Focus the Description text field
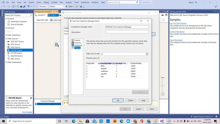Image resolution: width=220 pixels, height=124 pixels. click(127, 32)
